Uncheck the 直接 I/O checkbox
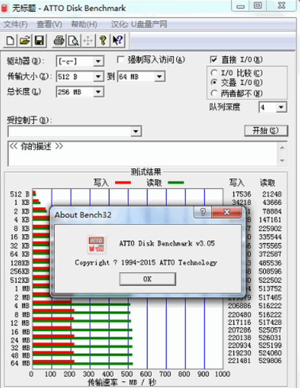 click(214, 59)
